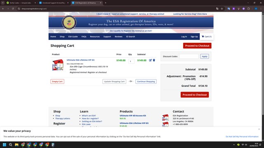The image size is (264, 148).
Task: Go forward in browser history
Action: (x=8, y=9)
